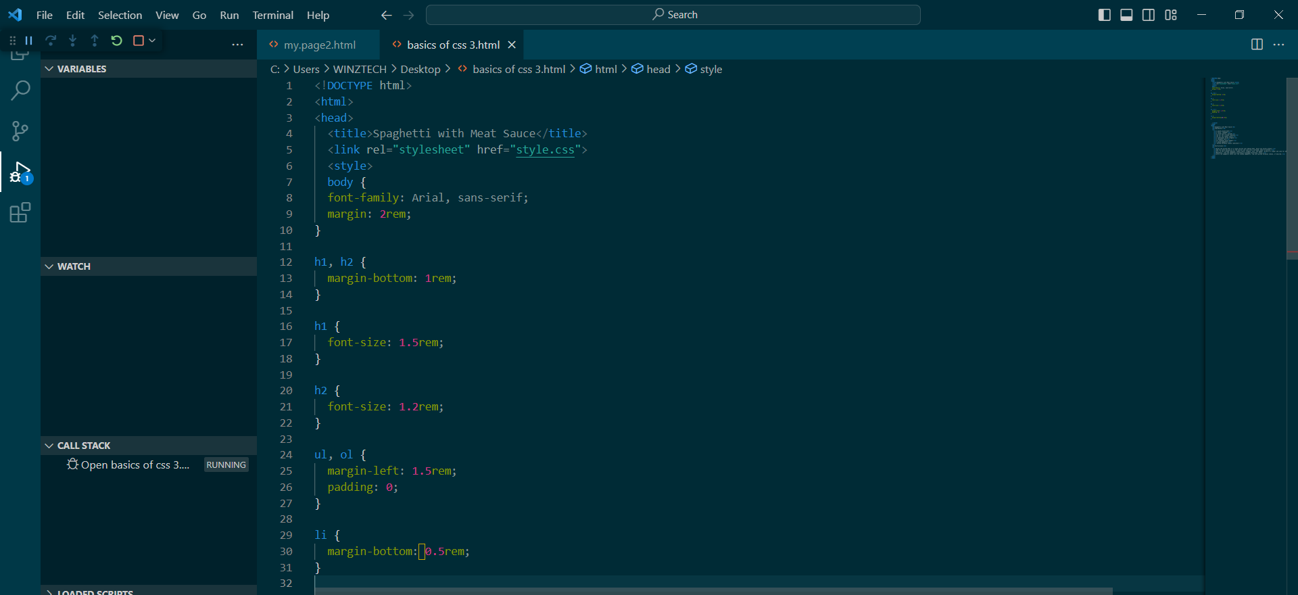Open the Search view in activity bar
1298x595 pixels.
pyautogui.click(x=20, y=90)
